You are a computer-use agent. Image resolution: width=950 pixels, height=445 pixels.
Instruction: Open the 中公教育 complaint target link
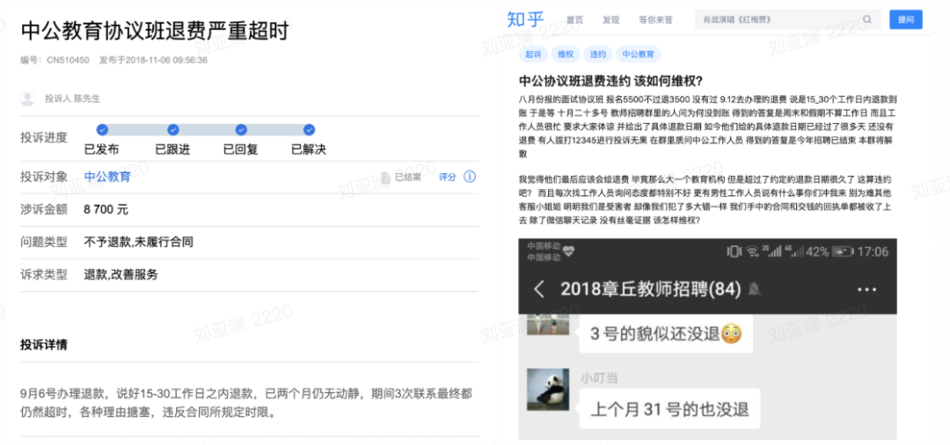pyautogui.click(x=107, y=177)
